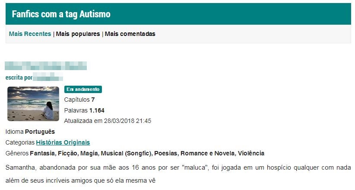This screenshot has height=190, width=355.
Task: Click the Idioma Português label
Action: pos(30,132)
